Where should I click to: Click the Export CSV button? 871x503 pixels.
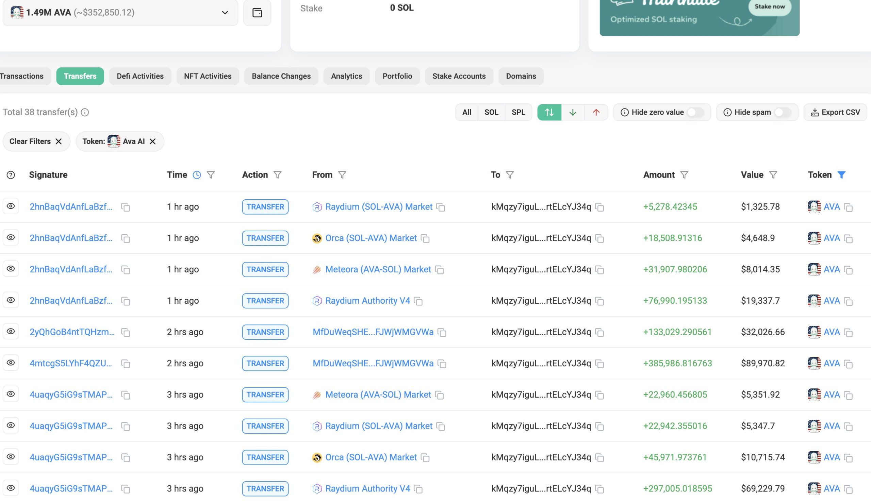coord(835,112)
